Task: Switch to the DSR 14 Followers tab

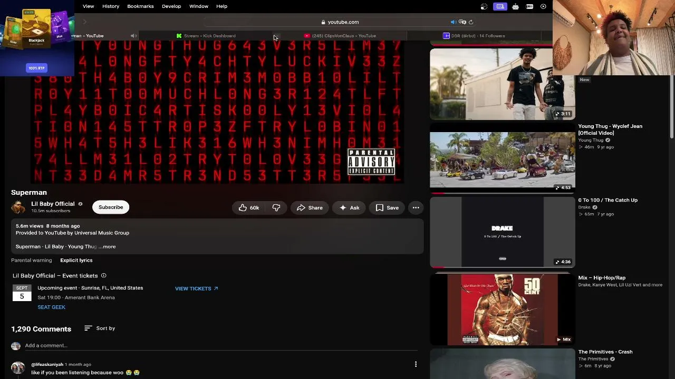Action: click(475, 36)
